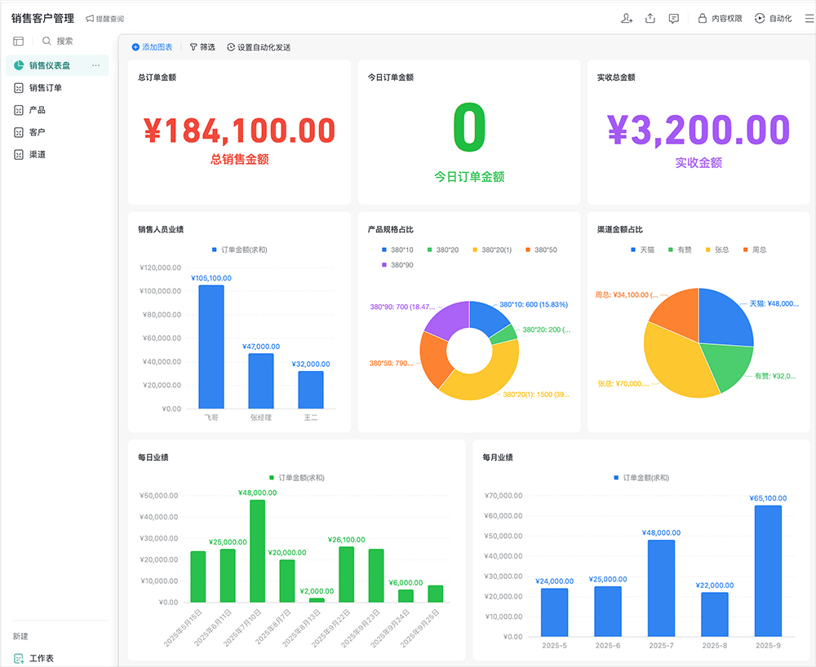This screenshot has width=816, height=667.
Task: Open the share/export icon in top bar
Action: (650, 18)
